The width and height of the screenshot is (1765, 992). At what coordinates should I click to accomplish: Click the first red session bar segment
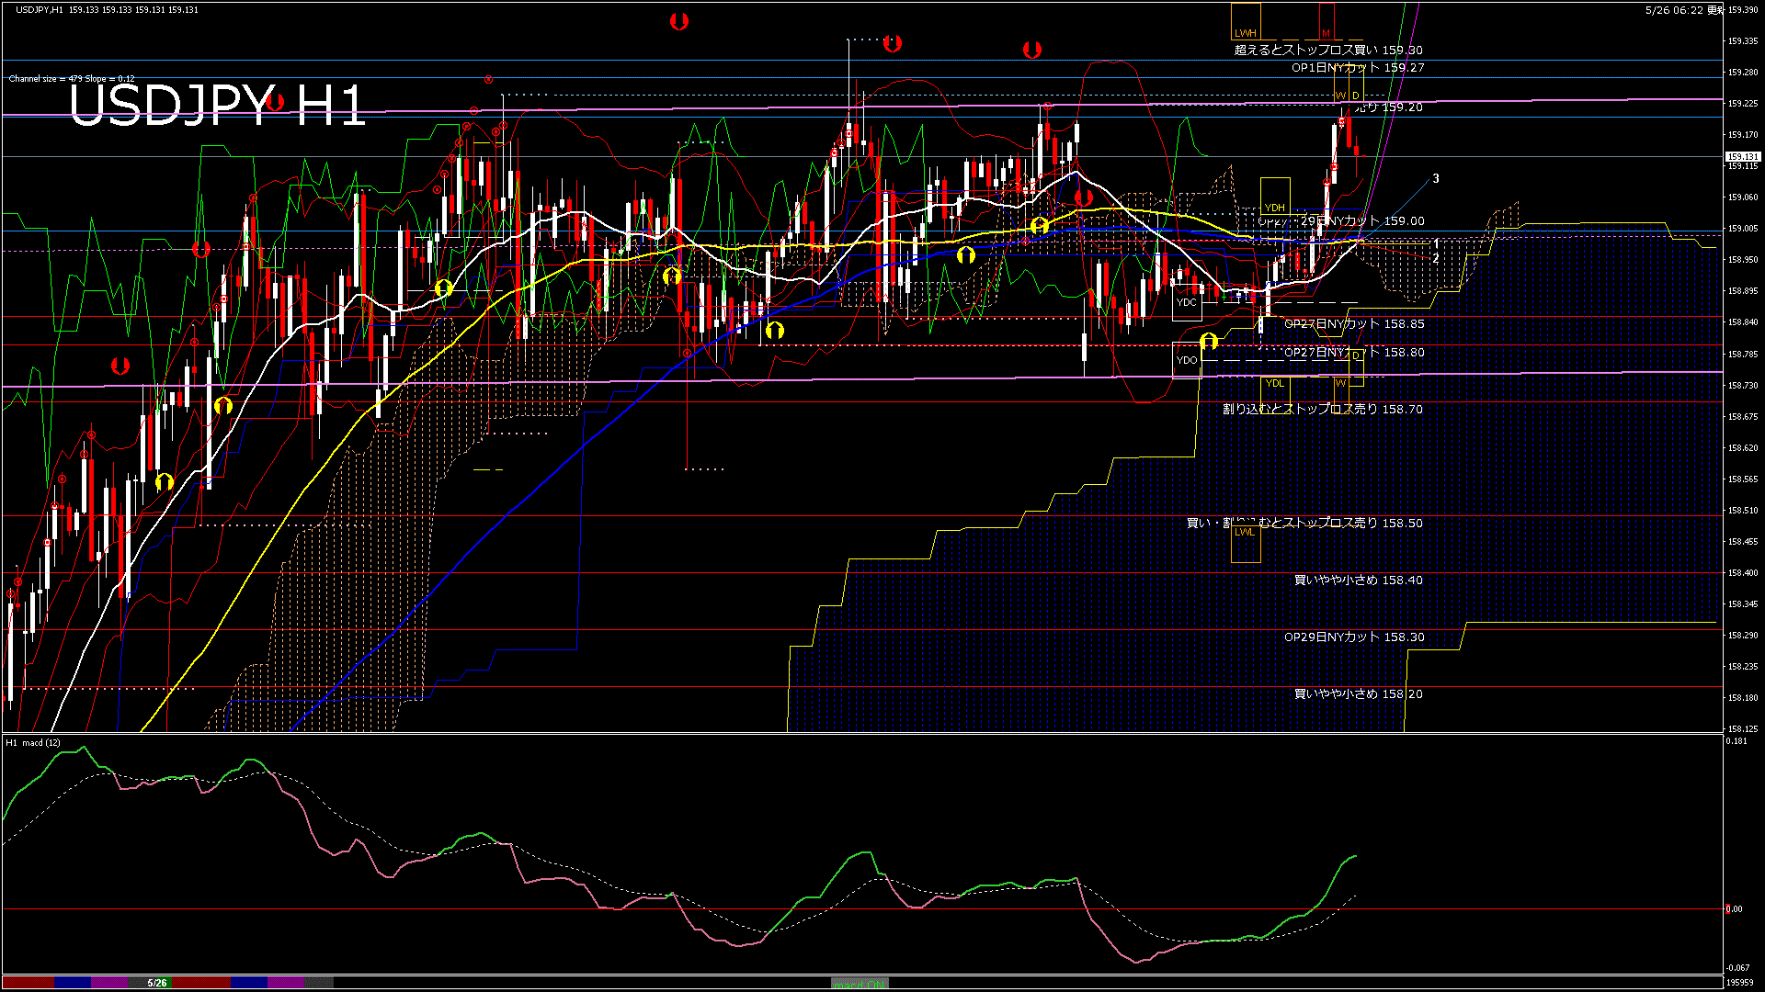(x=28, y=983)
